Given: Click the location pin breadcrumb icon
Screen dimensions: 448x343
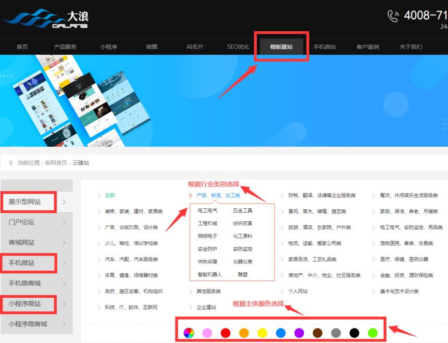Looking at the screenshot, I should coord(10,163).
